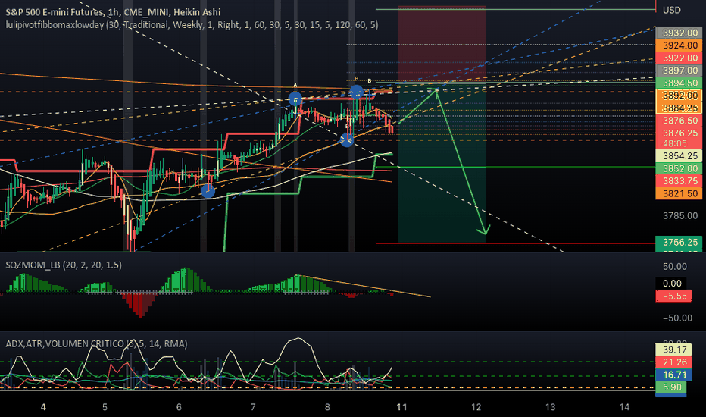Click the green 5.90 value label
The width and height of the screenshot is (706, 417).
click(x=671, y=387)
